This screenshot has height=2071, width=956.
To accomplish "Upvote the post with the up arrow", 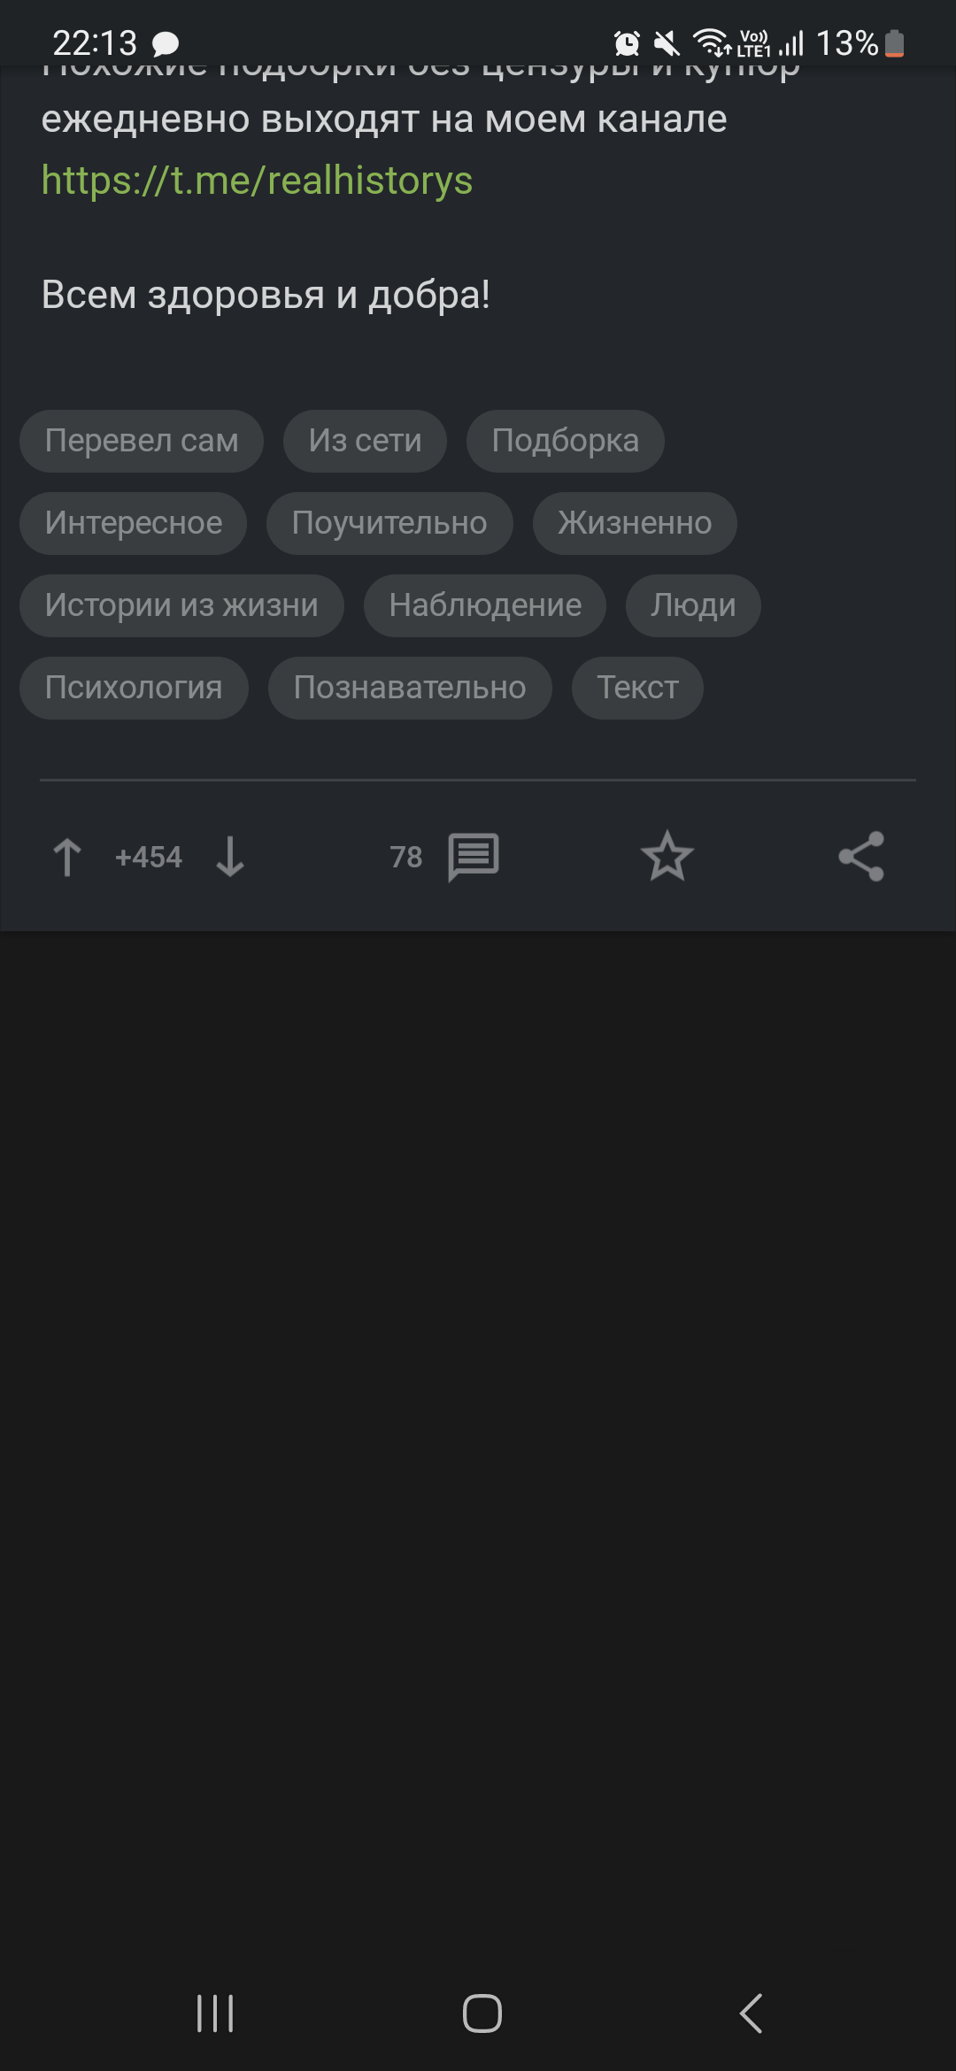I will click(x=67, y=857).
